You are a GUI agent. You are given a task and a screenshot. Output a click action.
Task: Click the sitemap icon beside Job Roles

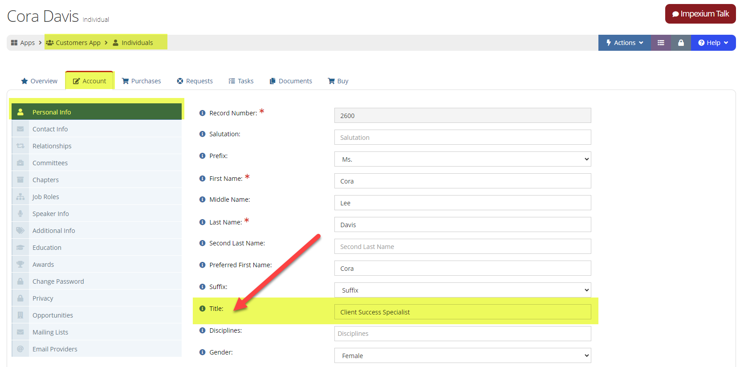pos(20,197)
